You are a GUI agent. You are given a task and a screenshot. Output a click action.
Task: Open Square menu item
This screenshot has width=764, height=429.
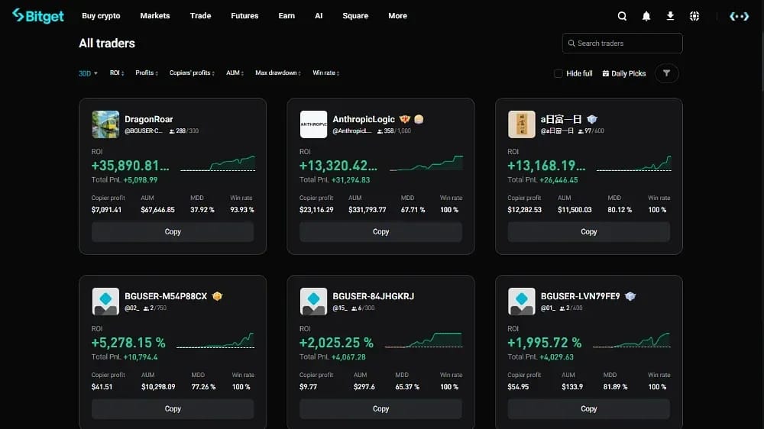(x=355, y=15)
